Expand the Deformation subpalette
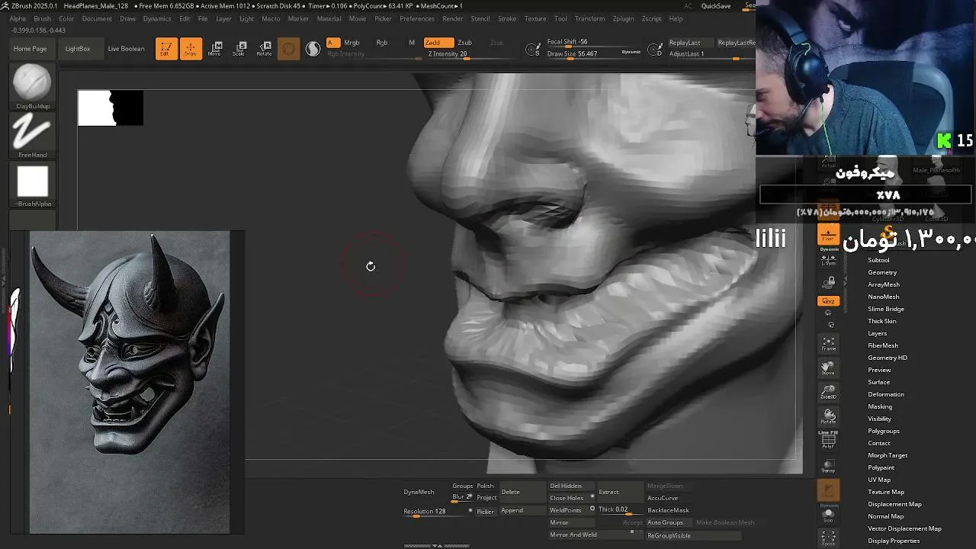Screen dimensions: 976x549 pyautogui.click(x=886, y=394)
